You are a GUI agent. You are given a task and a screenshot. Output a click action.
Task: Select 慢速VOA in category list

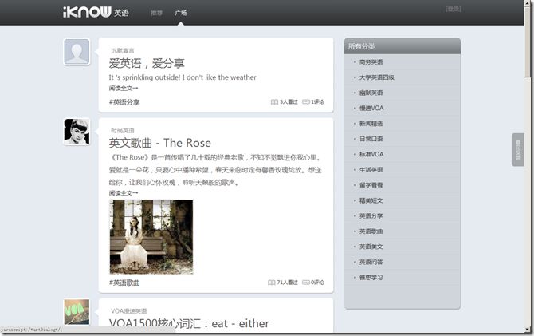pyautogui.click(x=371, y=108)
